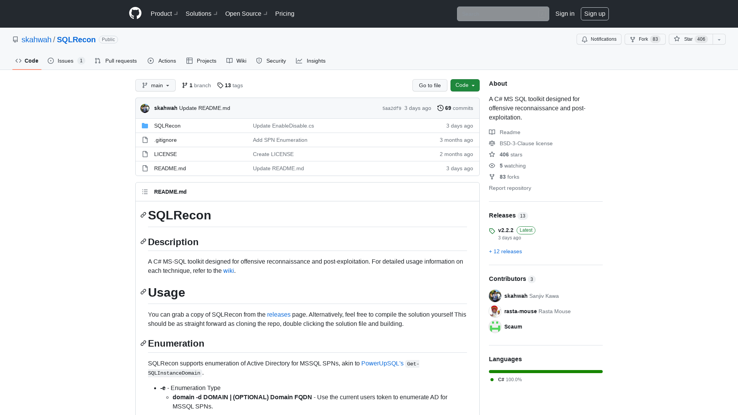Click Report repository link
Image resolution: width=738 pixels, height=415 pixels.
pyautogui.click(x=510, y=188)
